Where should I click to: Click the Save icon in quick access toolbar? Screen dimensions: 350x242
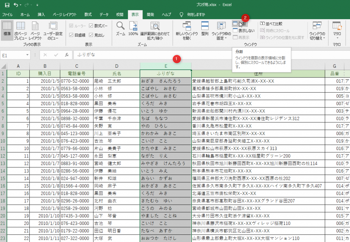point(7,5)
